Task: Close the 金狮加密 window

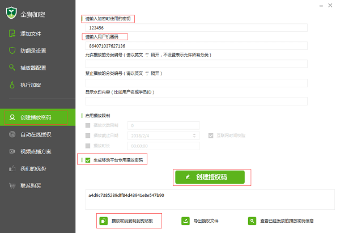Action: click(x=330, y=5)
